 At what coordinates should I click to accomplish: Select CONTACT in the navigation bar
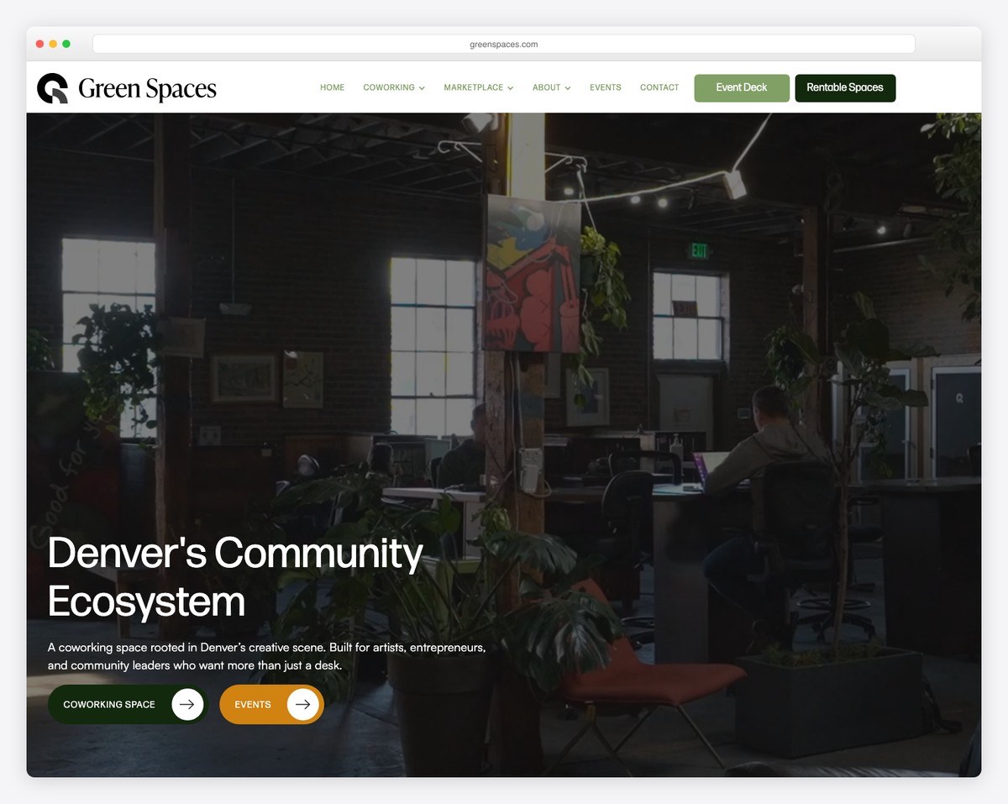coord(659,87)
